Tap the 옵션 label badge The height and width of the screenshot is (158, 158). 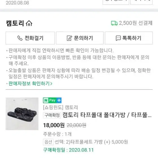(48, 142)
